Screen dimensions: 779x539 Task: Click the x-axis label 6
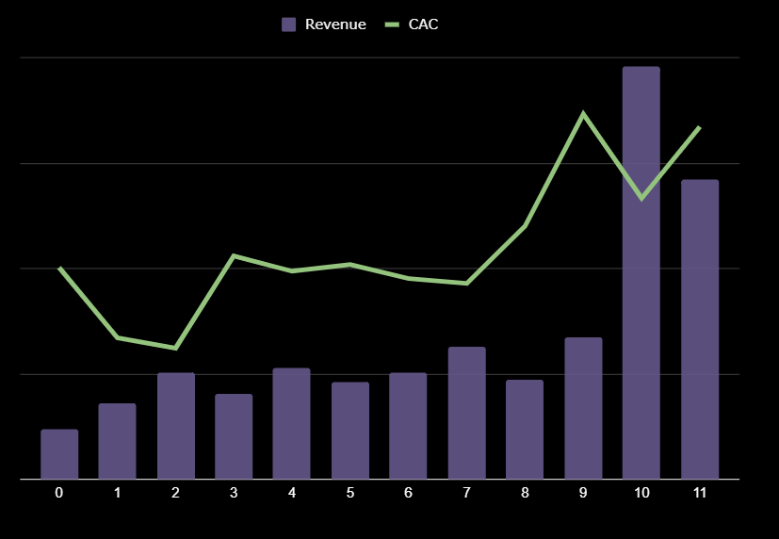point(409,493)
